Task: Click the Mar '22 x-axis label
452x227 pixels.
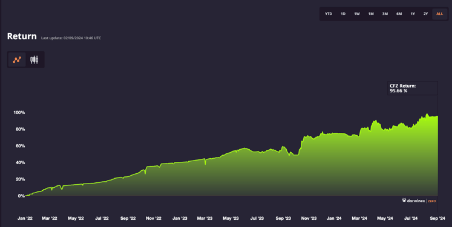Action: pyautogui.click(x=50, y=219)
